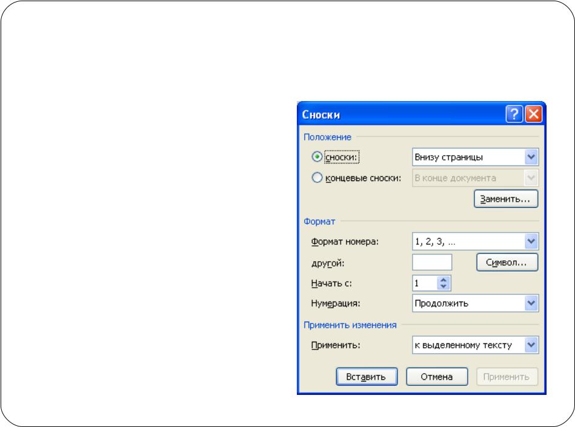Click the другой label text

click(x=327, y=263)
